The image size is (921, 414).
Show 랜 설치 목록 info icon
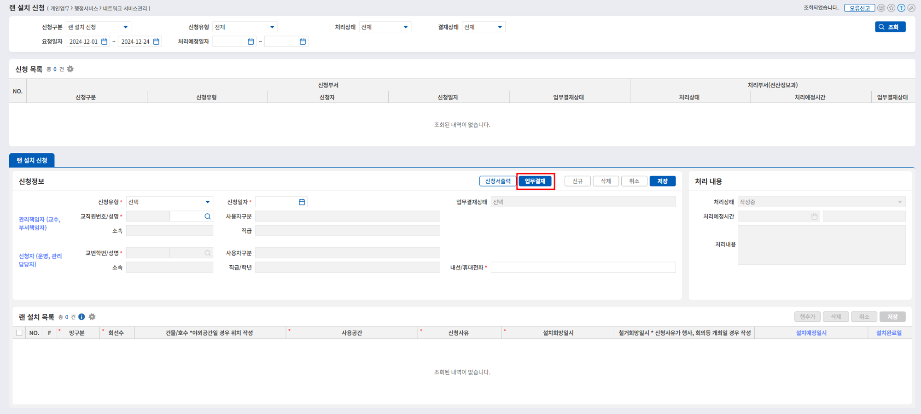pyautogui.click(x=82, y=317)
